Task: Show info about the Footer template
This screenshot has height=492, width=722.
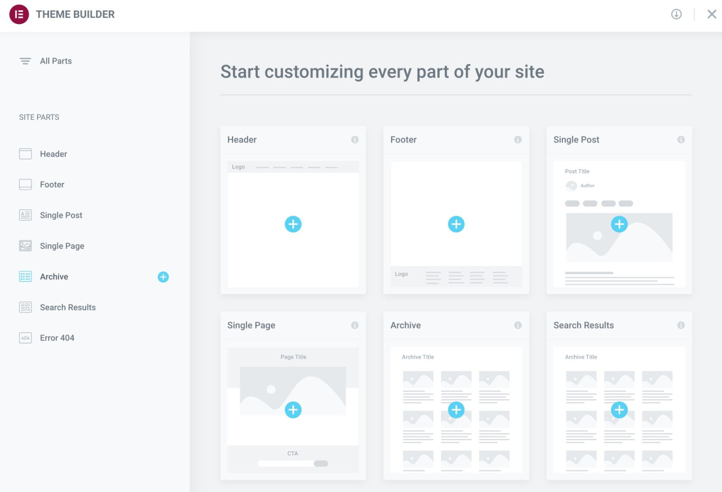Action: click(x=518, y=140)
